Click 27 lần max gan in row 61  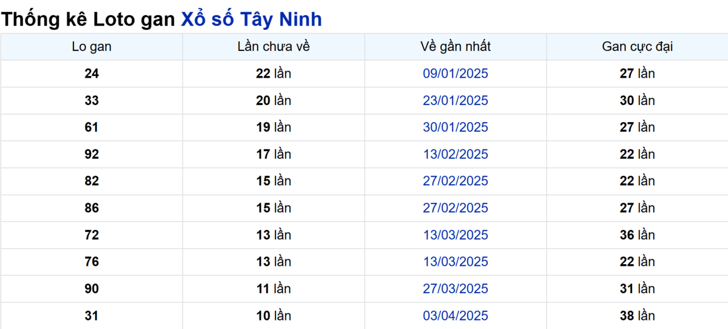click(x=637, y=127)
